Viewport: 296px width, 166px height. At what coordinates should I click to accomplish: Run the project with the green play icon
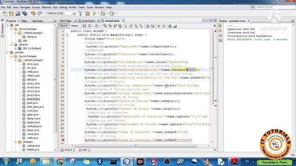click(94, 13)
